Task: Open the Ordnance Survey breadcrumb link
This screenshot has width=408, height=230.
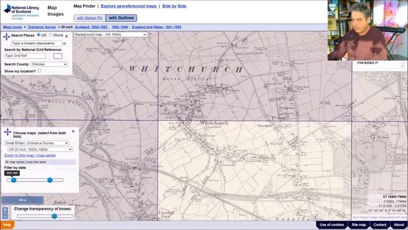Action: point(42,27)
